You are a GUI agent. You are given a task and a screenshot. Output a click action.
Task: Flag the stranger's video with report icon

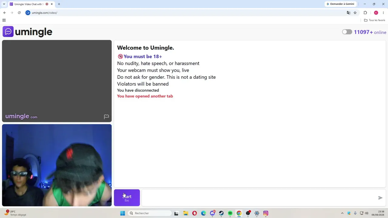click(106, 117)
